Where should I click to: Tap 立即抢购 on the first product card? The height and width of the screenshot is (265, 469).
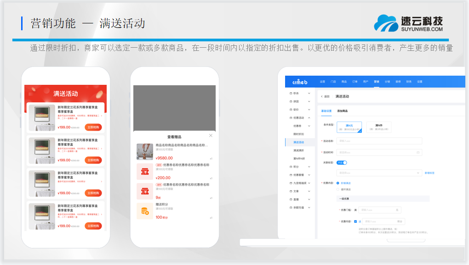tap(93, 127)
